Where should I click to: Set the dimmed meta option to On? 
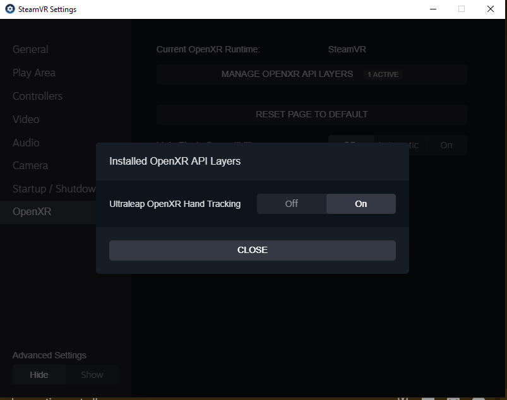point(446,145)
